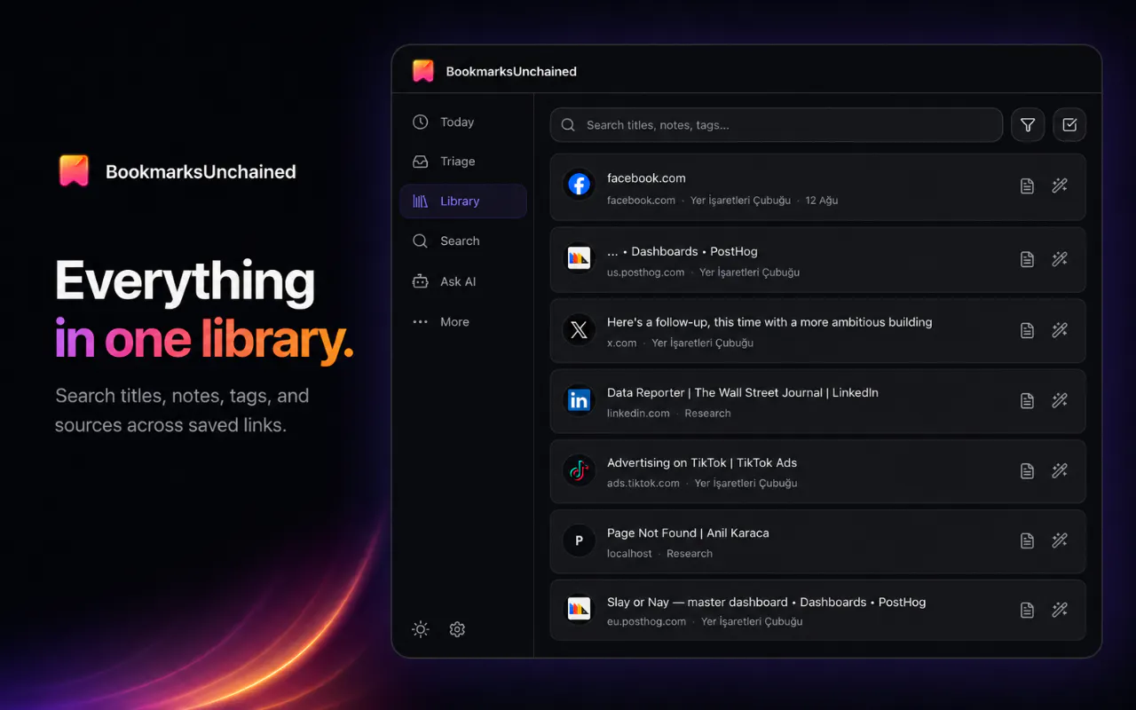Open settings via the gear icon
Image resolution: width=1136 pixels, height=710 pixels.
(457, 629)
